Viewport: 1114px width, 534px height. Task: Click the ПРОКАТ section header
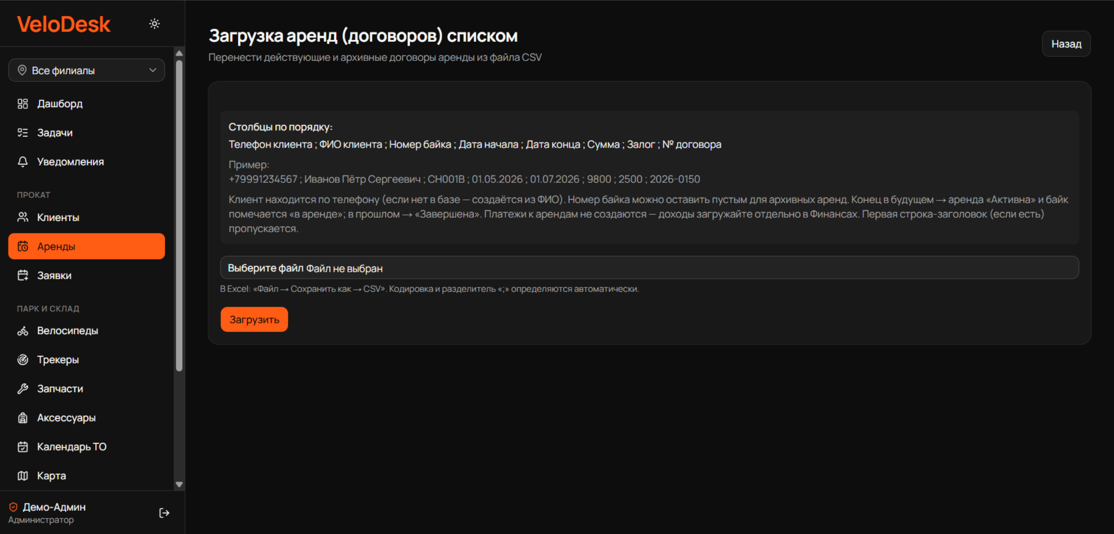click(34, 195)
